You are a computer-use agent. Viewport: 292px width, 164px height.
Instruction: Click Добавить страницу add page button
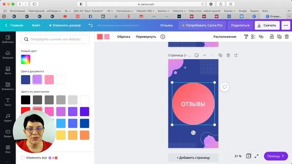click(193, 158)
